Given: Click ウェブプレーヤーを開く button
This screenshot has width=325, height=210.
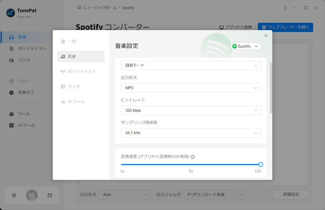Looking at the screenshot, I should [x=286, y=27].
